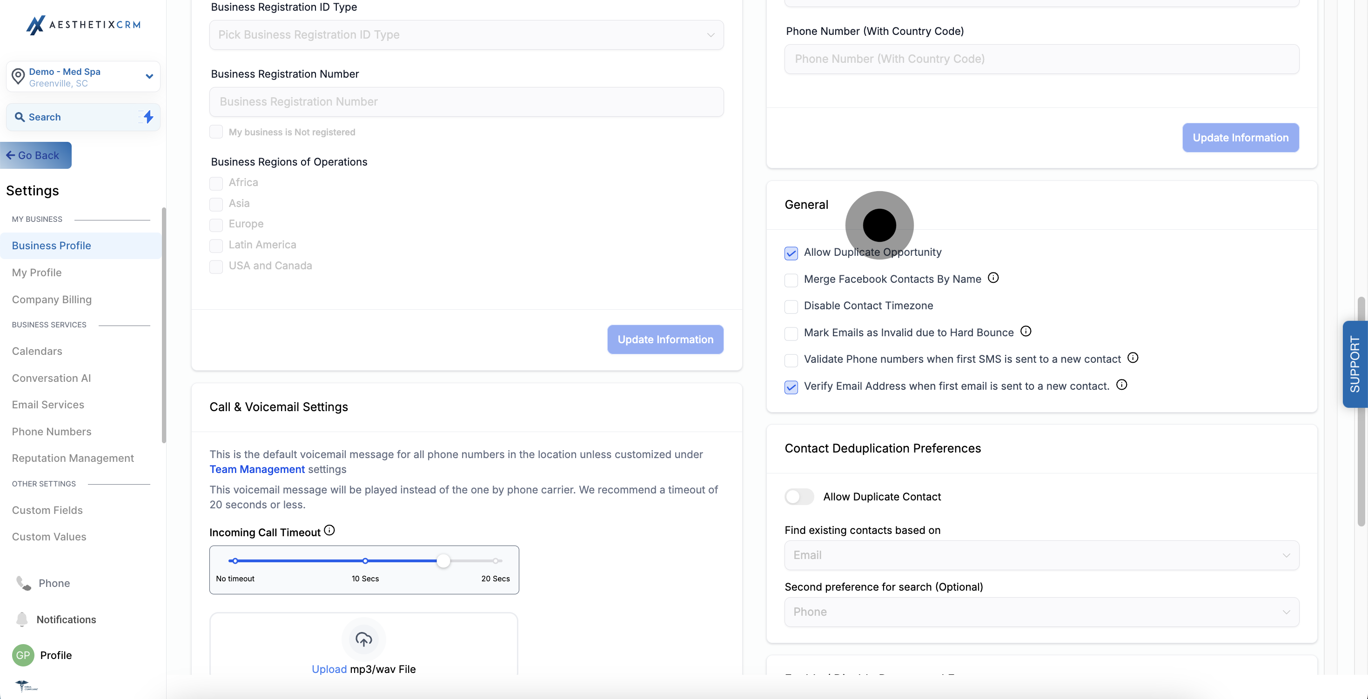Open Business Registration ID Type dropdown
The width and height of the screenshot is (1368, 699).
466,35
